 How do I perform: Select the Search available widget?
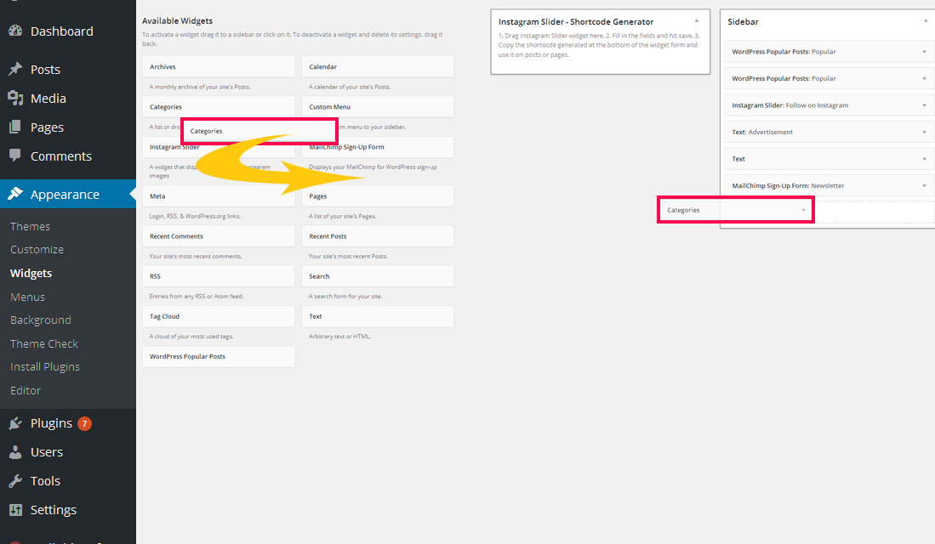[x=378, y=276]
